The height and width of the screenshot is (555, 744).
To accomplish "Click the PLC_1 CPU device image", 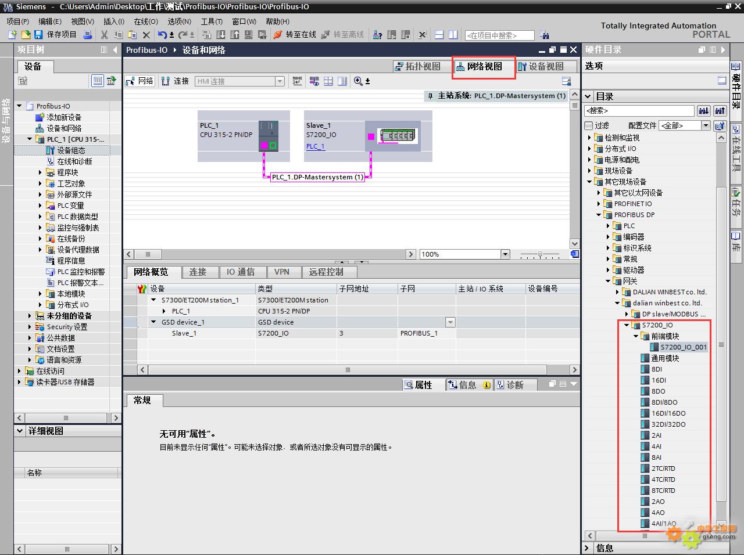I will coord(268,136).
